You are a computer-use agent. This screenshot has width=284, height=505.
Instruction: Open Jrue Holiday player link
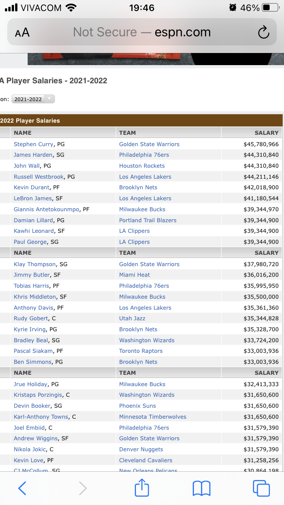point(31,384)
